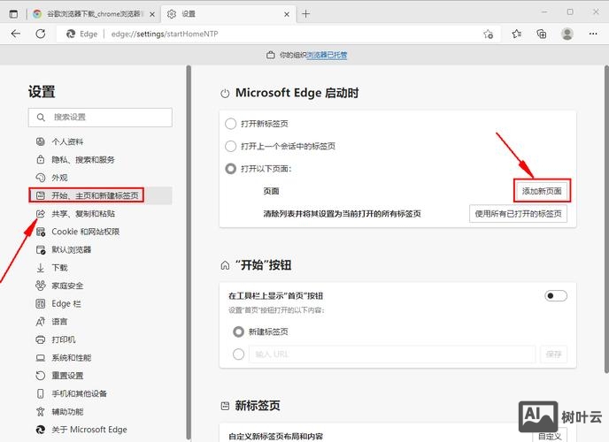Open the Edge "..." settings and more menu

pyautogui.click(x=591, y=34)
